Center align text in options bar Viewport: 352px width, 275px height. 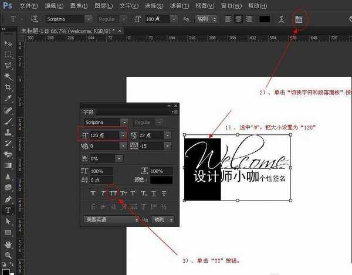[238, 19]
